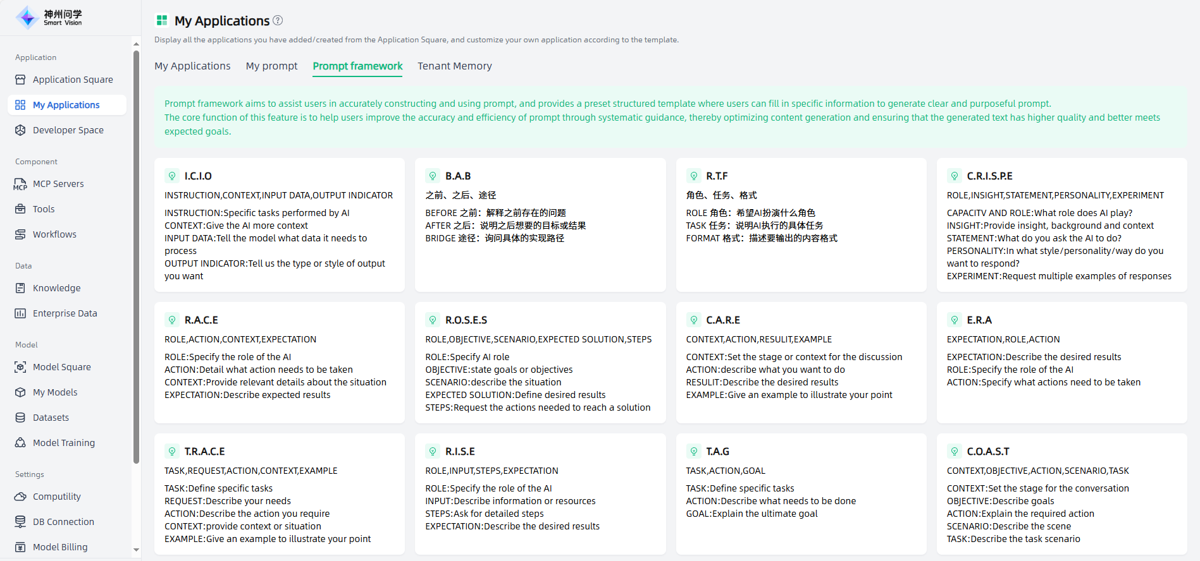
Task: Click the sidebar scroll up arrow
Action: coord(136,44)
